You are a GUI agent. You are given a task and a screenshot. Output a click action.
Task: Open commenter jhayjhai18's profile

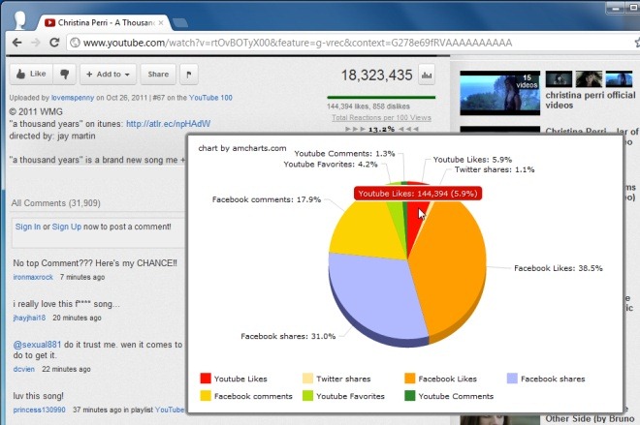tap(29, 318)
